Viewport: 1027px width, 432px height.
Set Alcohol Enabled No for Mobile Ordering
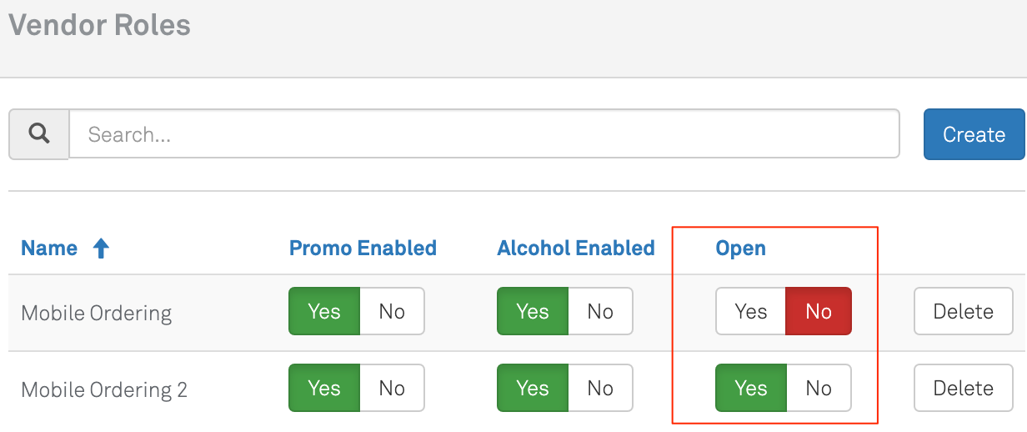[x=600, y=312]
